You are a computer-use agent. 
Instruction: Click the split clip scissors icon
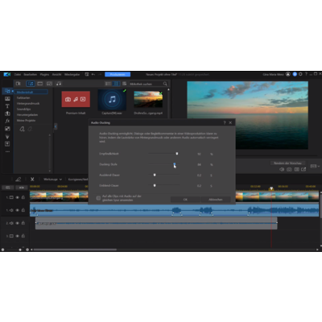click(32, 179)
